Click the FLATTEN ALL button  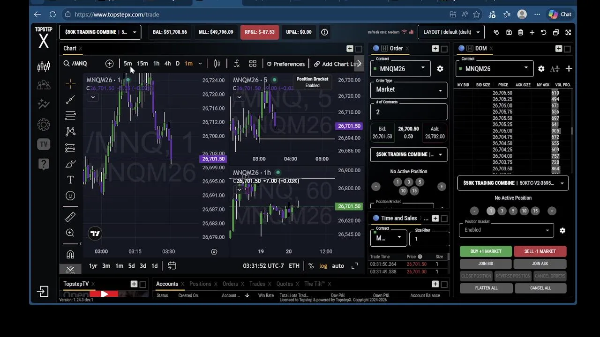pos(486,288)
